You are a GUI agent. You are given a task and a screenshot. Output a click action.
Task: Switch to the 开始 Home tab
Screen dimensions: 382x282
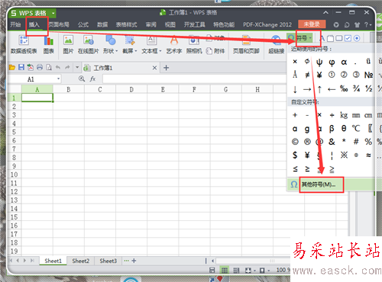click(x=15, y=24)
